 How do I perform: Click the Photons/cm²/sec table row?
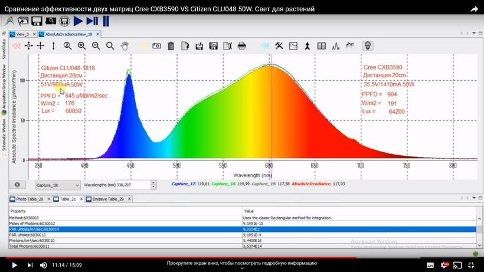[x=243, y=241]
